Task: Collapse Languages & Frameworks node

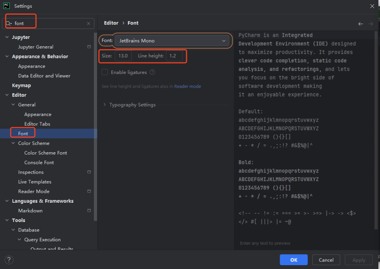Action: pyautogui.click(x=7, y=201)
